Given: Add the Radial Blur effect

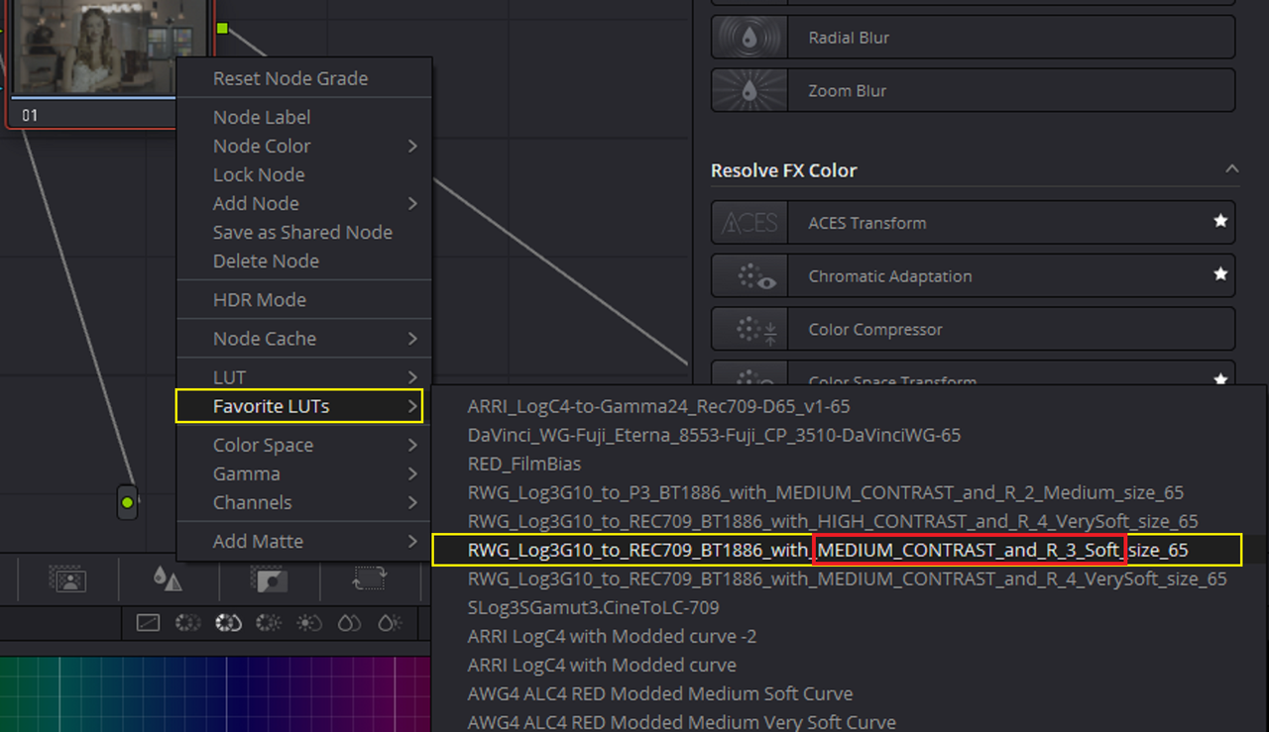Looking at the screenshot, I should point(973,37).
